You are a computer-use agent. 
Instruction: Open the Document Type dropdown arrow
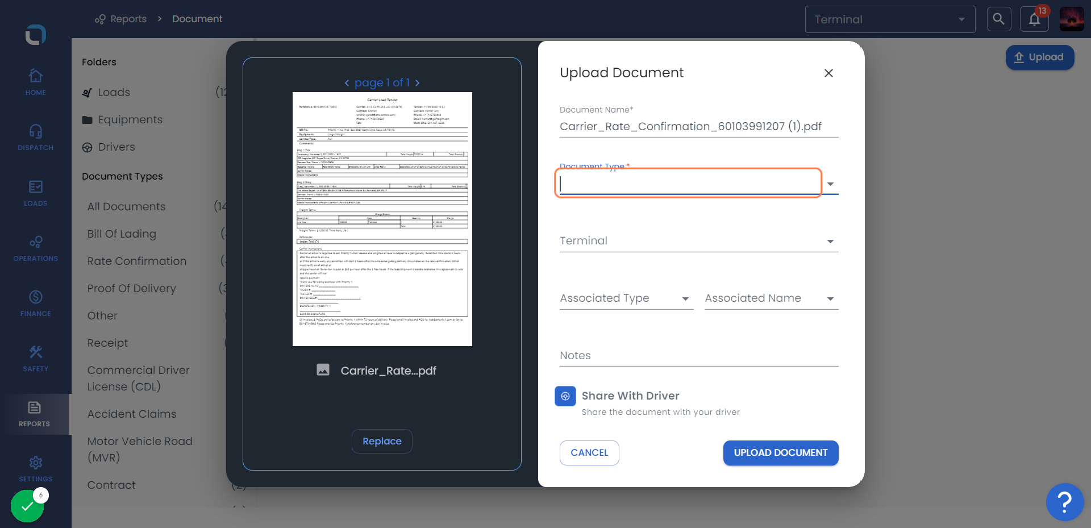pos(831,184)
